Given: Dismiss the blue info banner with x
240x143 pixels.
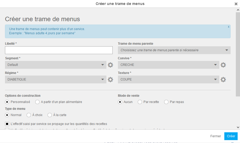Looking at the screenshot, I should click(x=228, y=27).
